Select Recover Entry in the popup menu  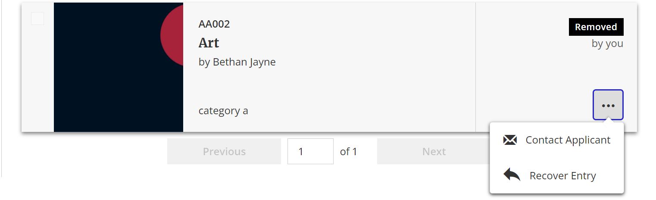[x=557, y=175]
